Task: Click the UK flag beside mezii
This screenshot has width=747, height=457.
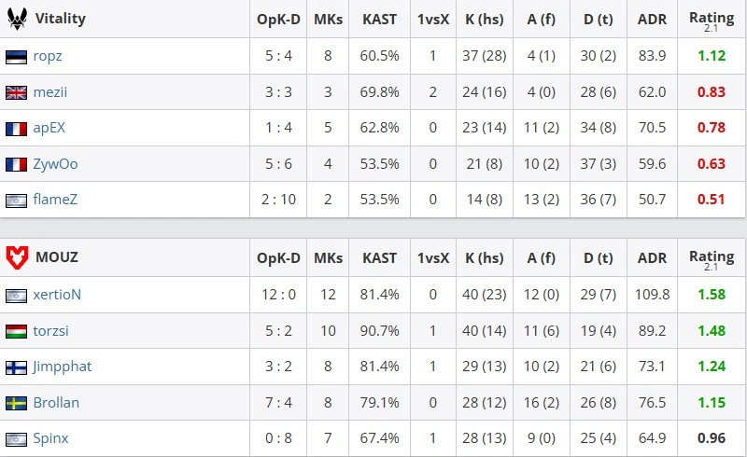Action: click(x=16, y=92)
